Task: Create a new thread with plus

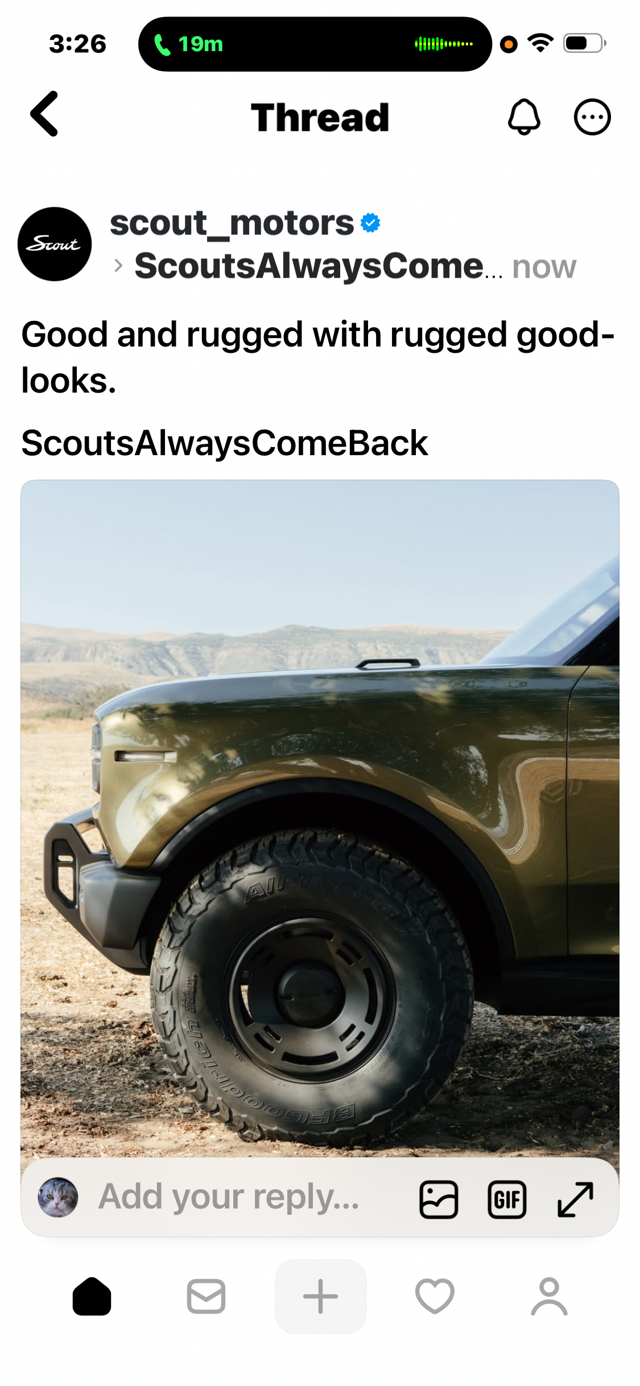Action: click(320, 1297)
